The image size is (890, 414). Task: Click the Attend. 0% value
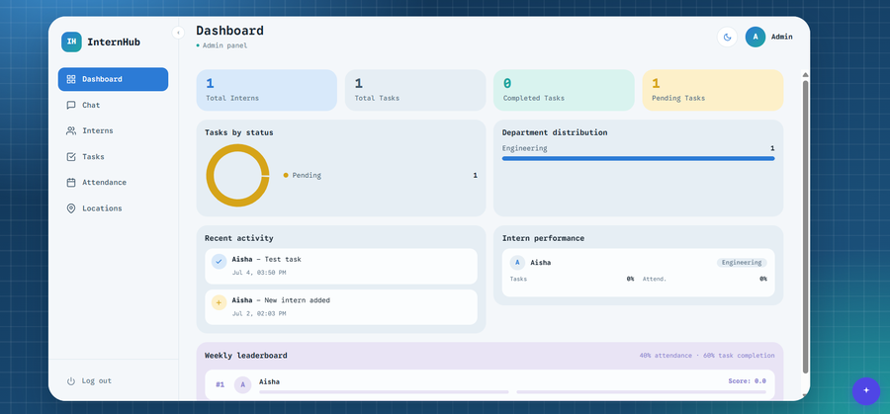click(x=762, y=279)
